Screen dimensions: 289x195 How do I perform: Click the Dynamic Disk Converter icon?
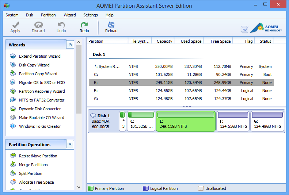click(13, 109)
